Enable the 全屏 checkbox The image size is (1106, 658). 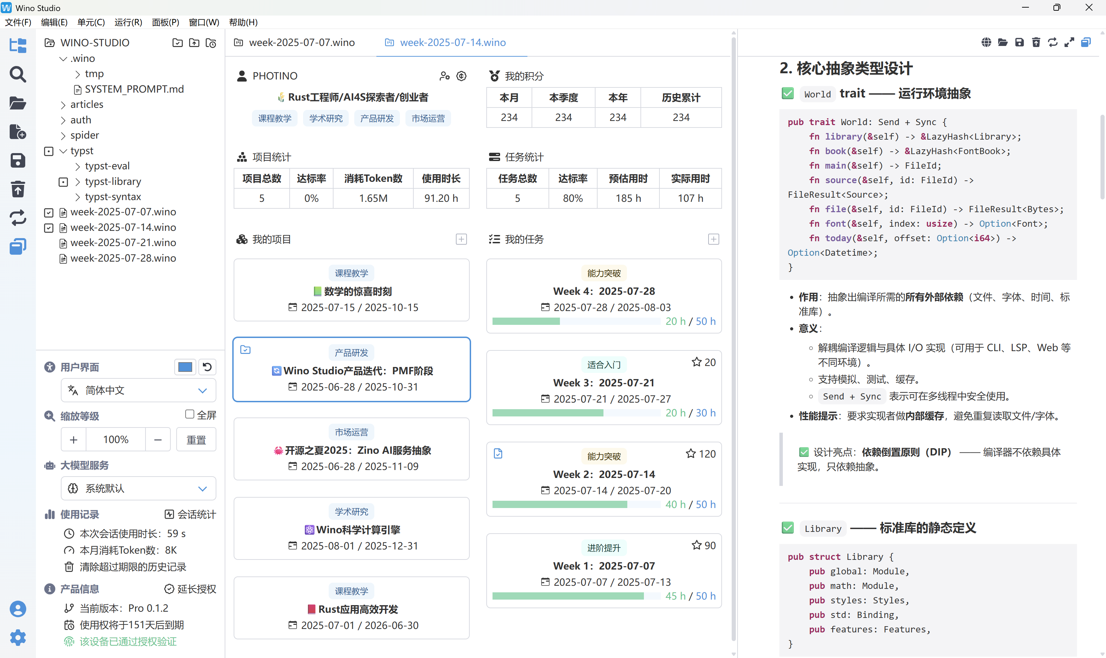tap(190, 414)
